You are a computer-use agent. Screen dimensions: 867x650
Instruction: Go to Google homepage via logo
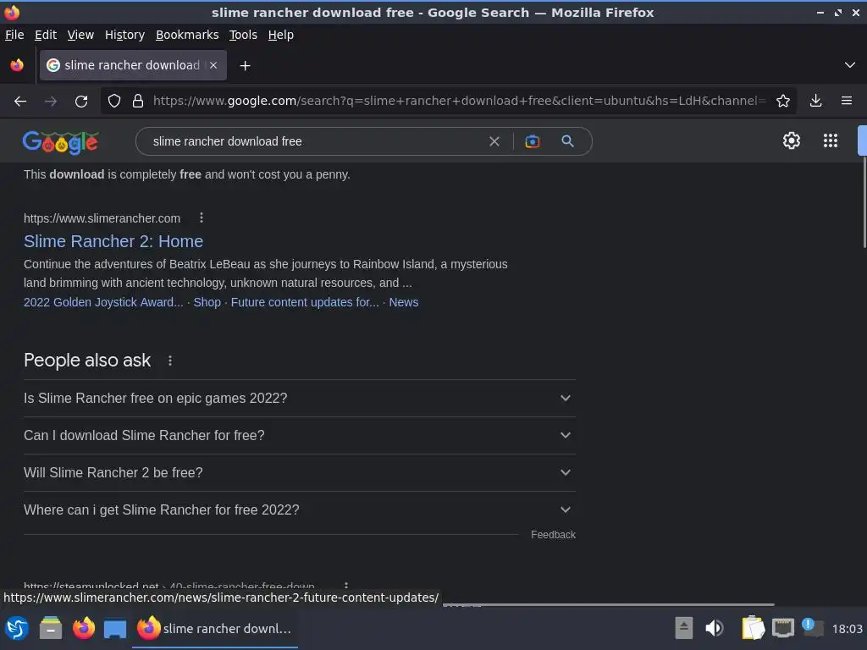click(x=61, y=142)
